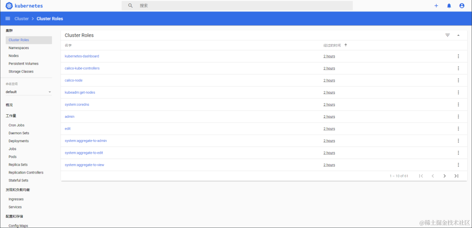
Task: Open Services in the sidebar
Action: (x=15, y=207)
